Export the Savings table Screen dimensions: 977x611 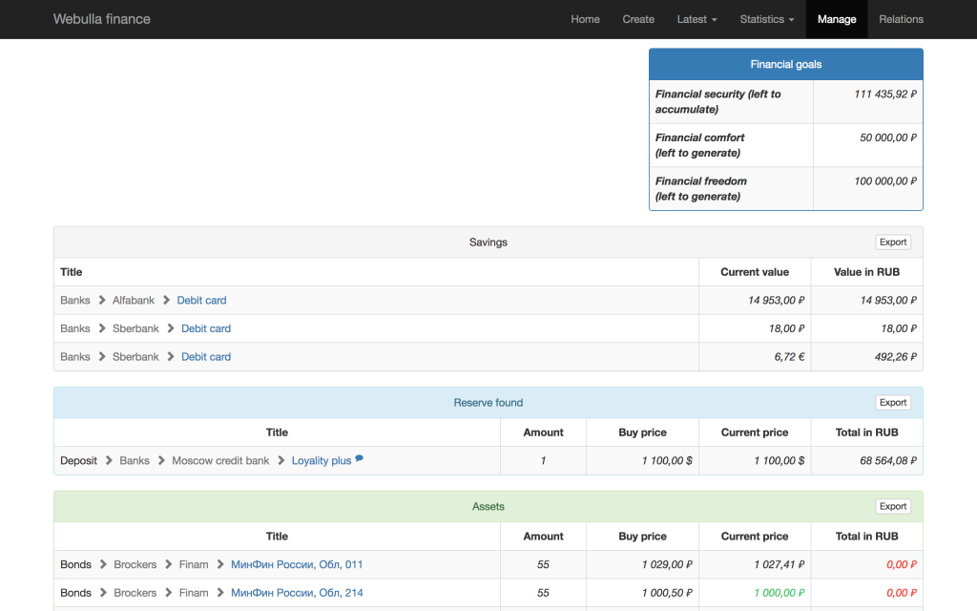[x=893, y=242]
